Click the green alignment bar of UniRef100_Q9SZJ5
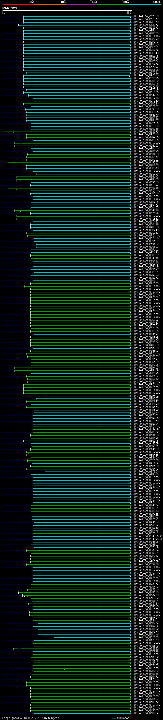Screen dimensions: 163x720 click(x=67, y=132)
